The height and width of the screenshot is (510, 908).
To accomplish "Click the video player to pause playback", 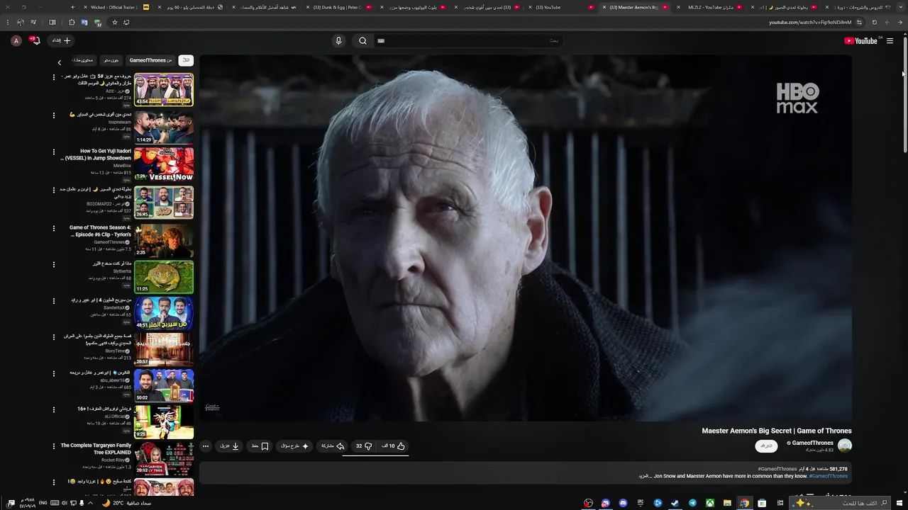I will point(525,238).
